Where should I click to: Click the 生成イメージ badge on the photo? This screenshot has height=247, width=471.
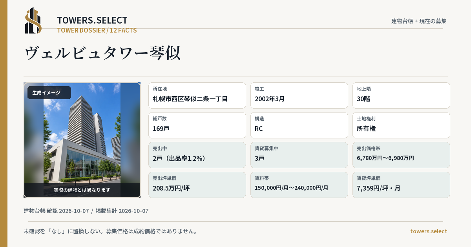point(49,93)
